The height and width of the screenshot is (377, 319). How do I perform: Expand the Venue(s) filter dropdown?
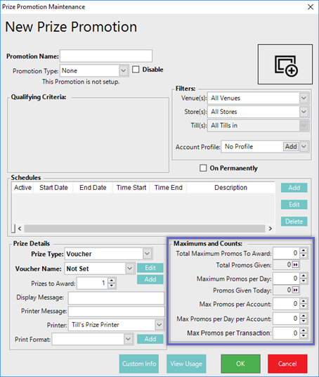click(x=304, y=98)
